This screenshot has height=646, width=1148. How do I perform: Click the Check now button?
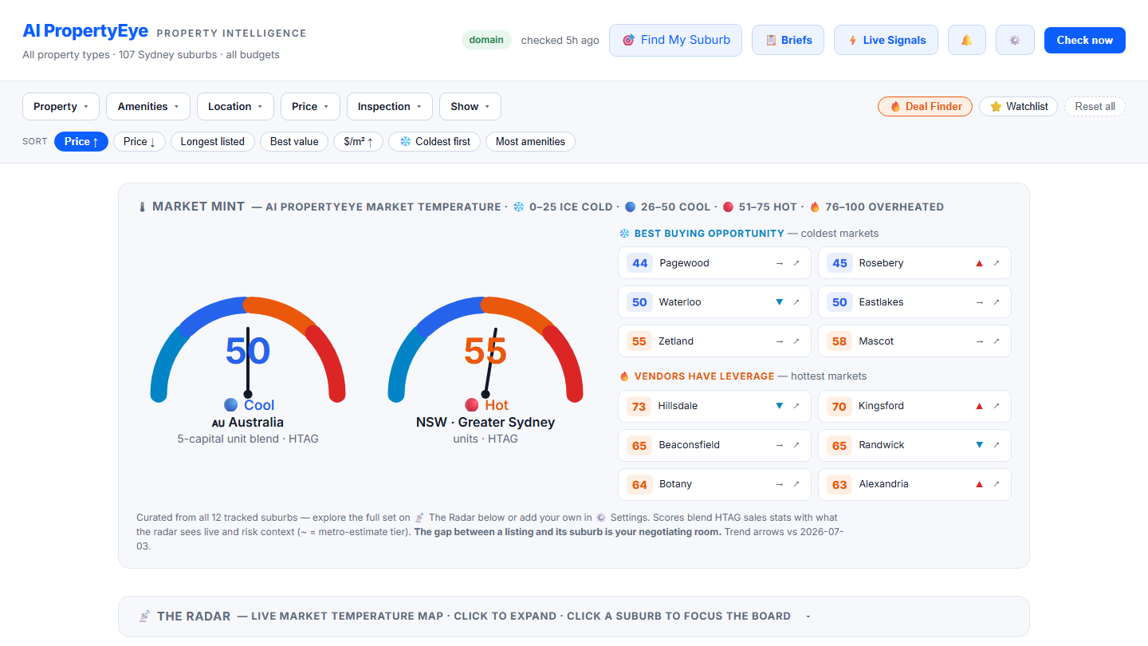point(1085,40)
